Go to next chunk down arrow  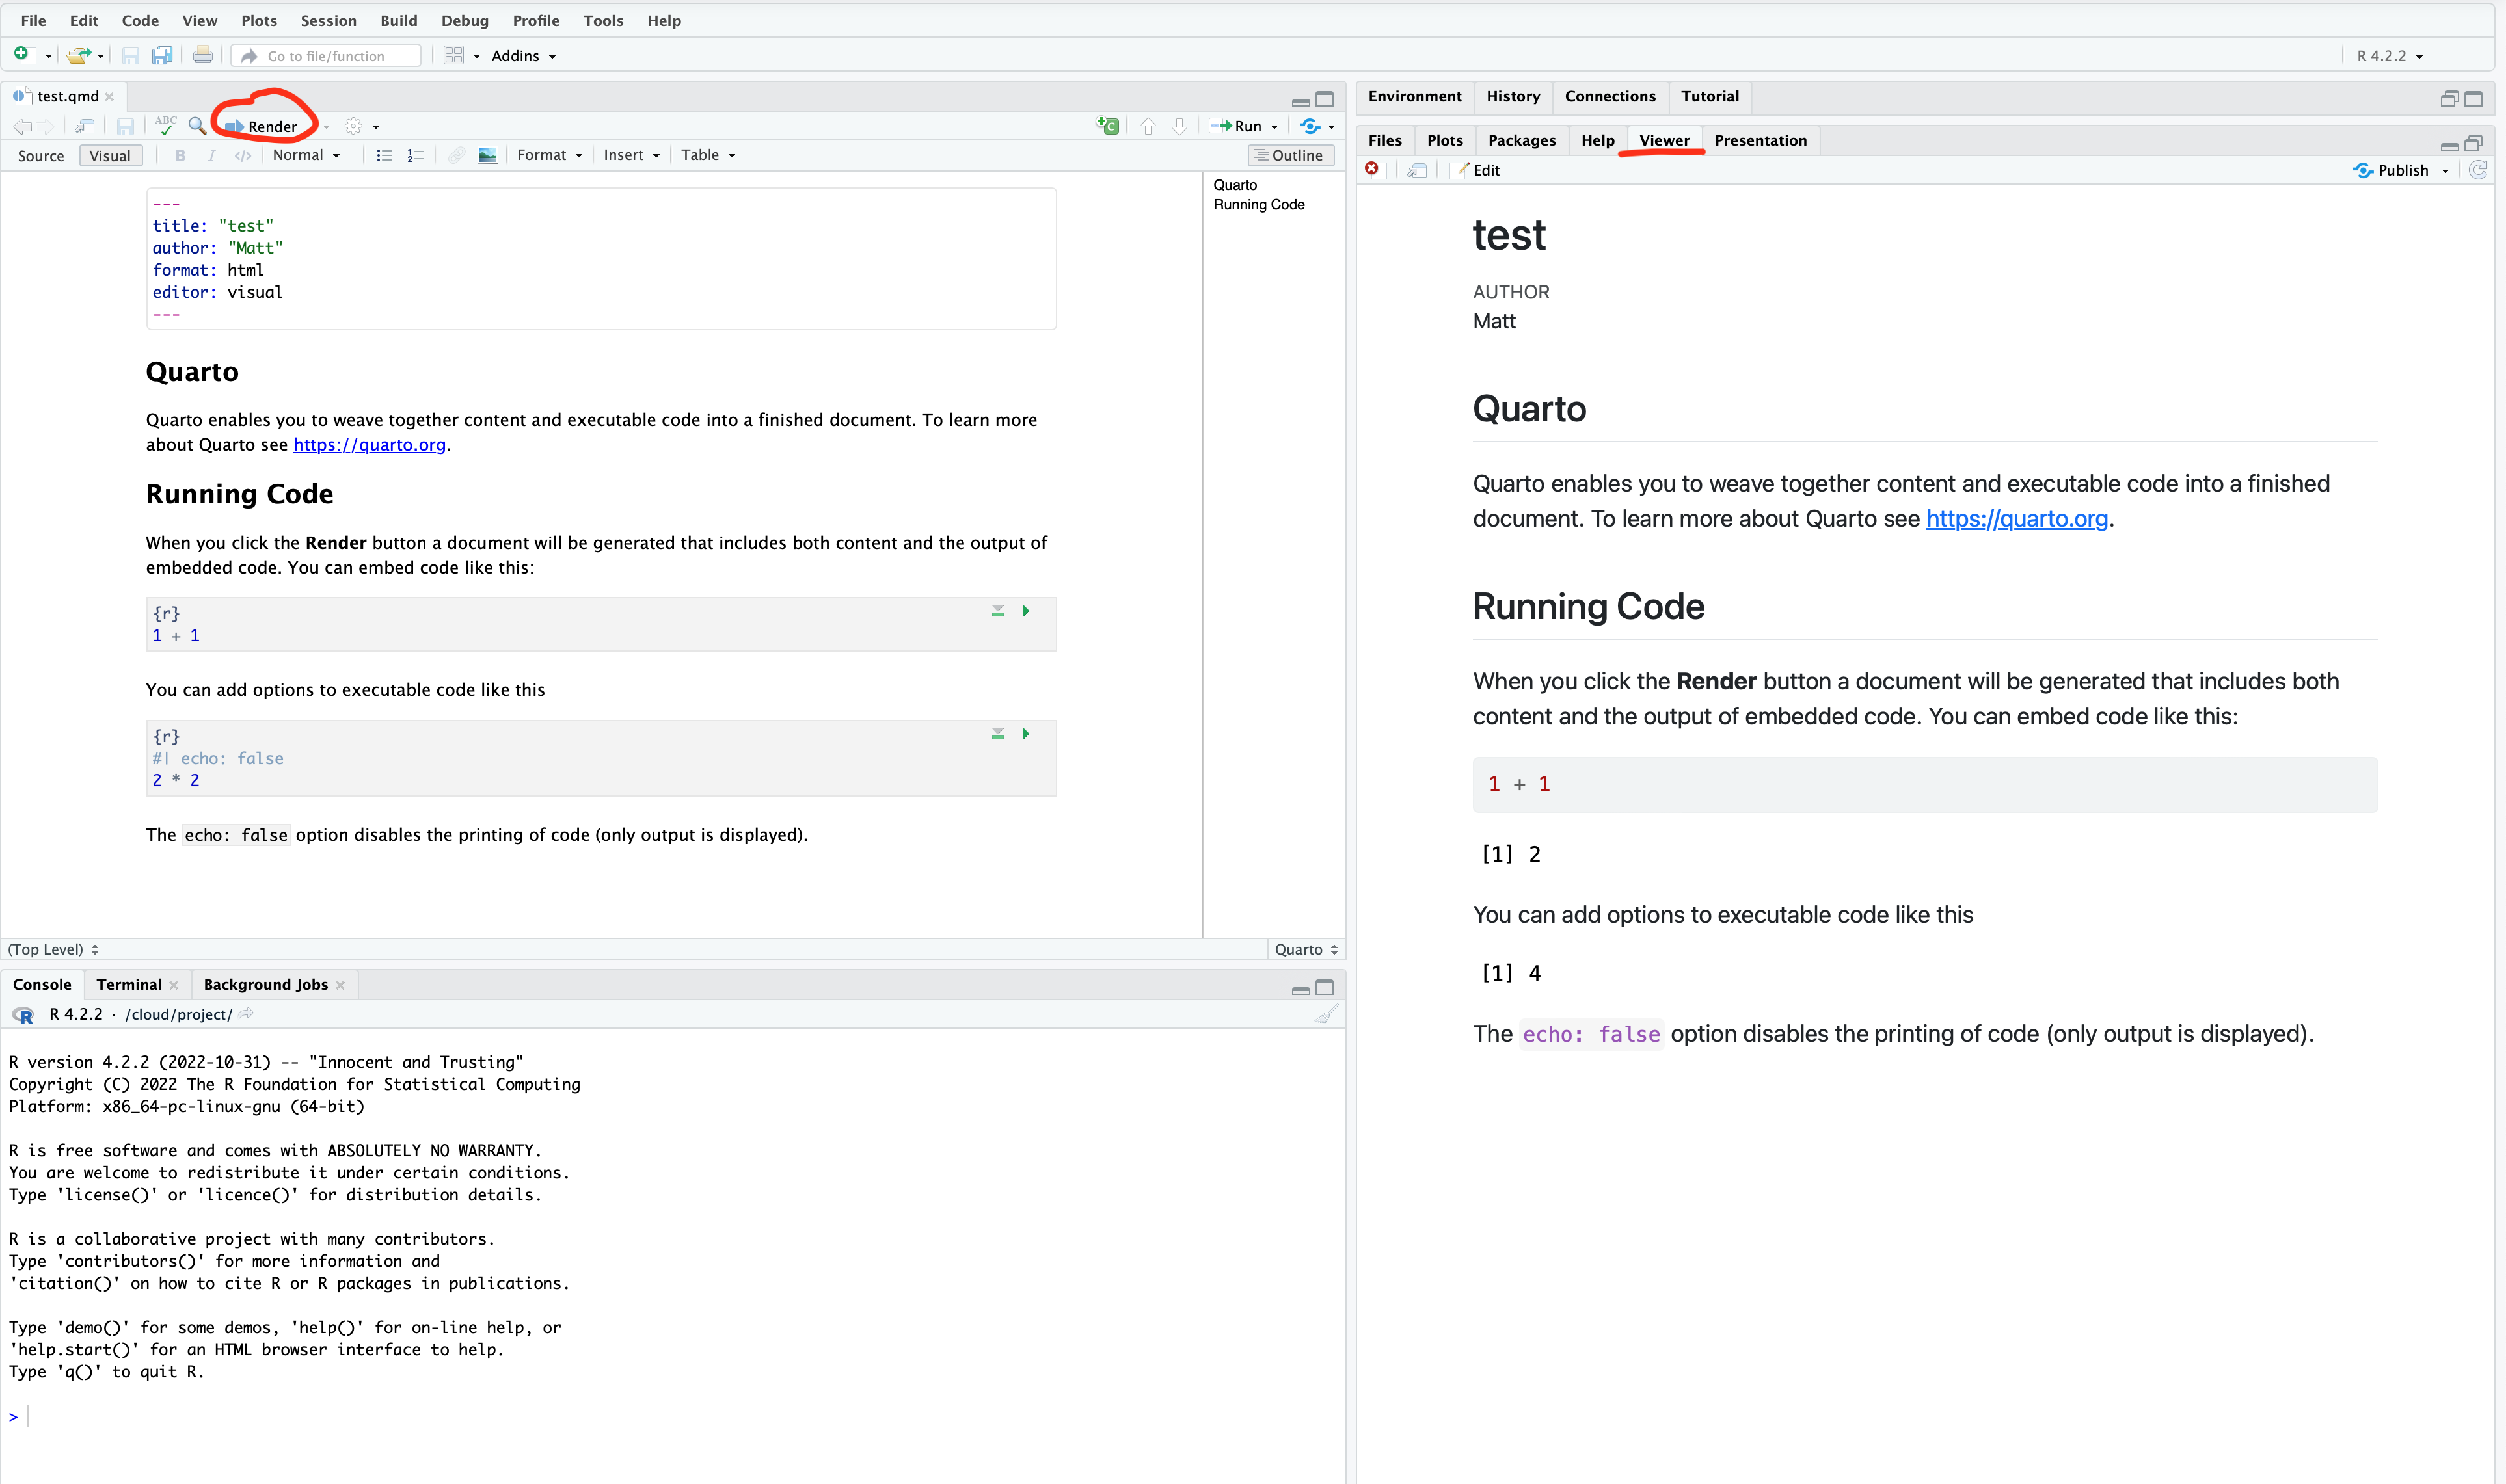pyautogui.click(x=1179, y=126)
